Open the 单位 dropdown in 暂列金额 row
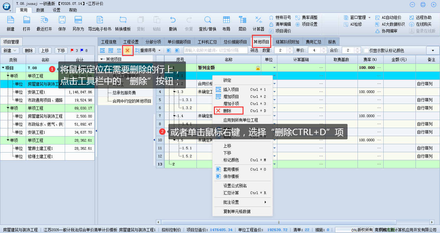This screenshot has height=233, width=440. point(274,68)
